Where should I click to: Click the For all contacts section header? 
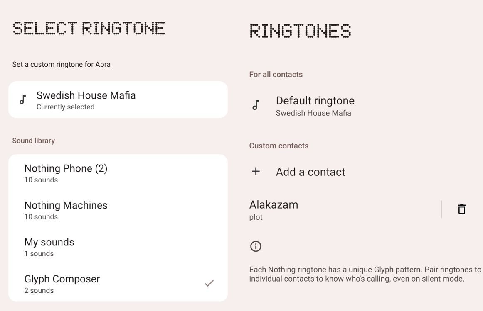(x=276, y=74)
